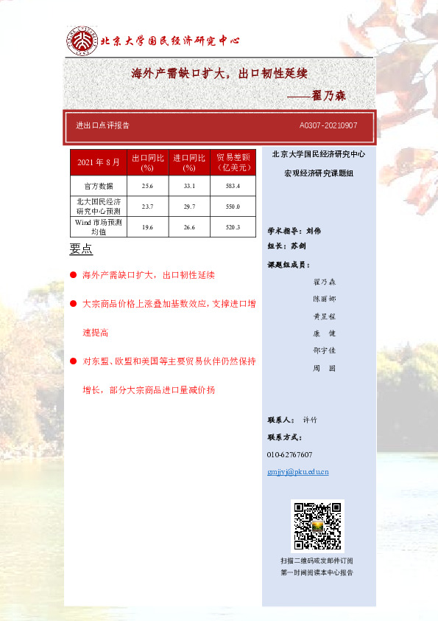Click the 贸易差额（亿美元）column header

click(x=233, y=162)
